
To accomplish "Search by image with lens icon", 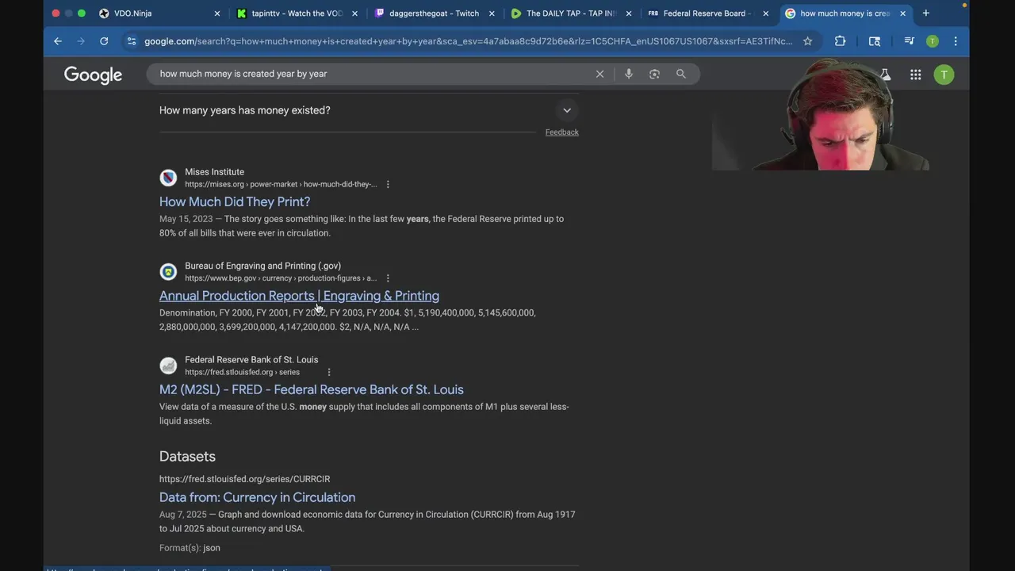I will point(654,74).
